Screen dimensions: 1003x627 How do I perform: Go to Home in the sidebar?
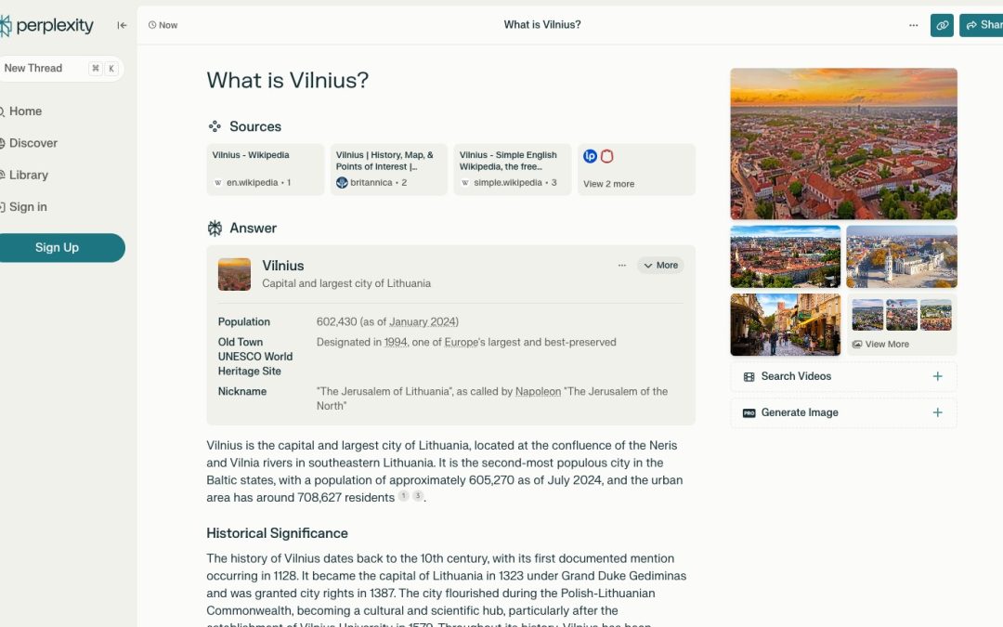click(x=25, y=111)
